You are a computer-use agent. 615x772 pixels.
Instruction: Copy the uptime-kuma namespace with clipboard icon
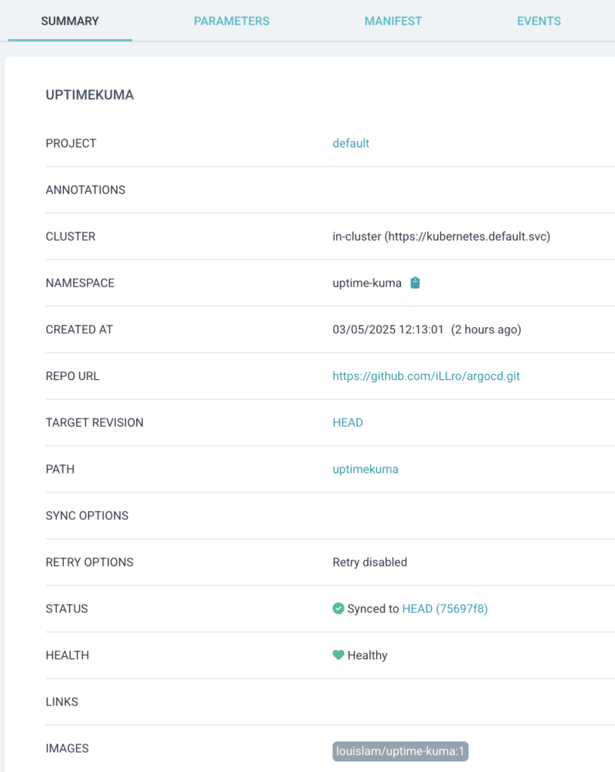coord(415,283)
